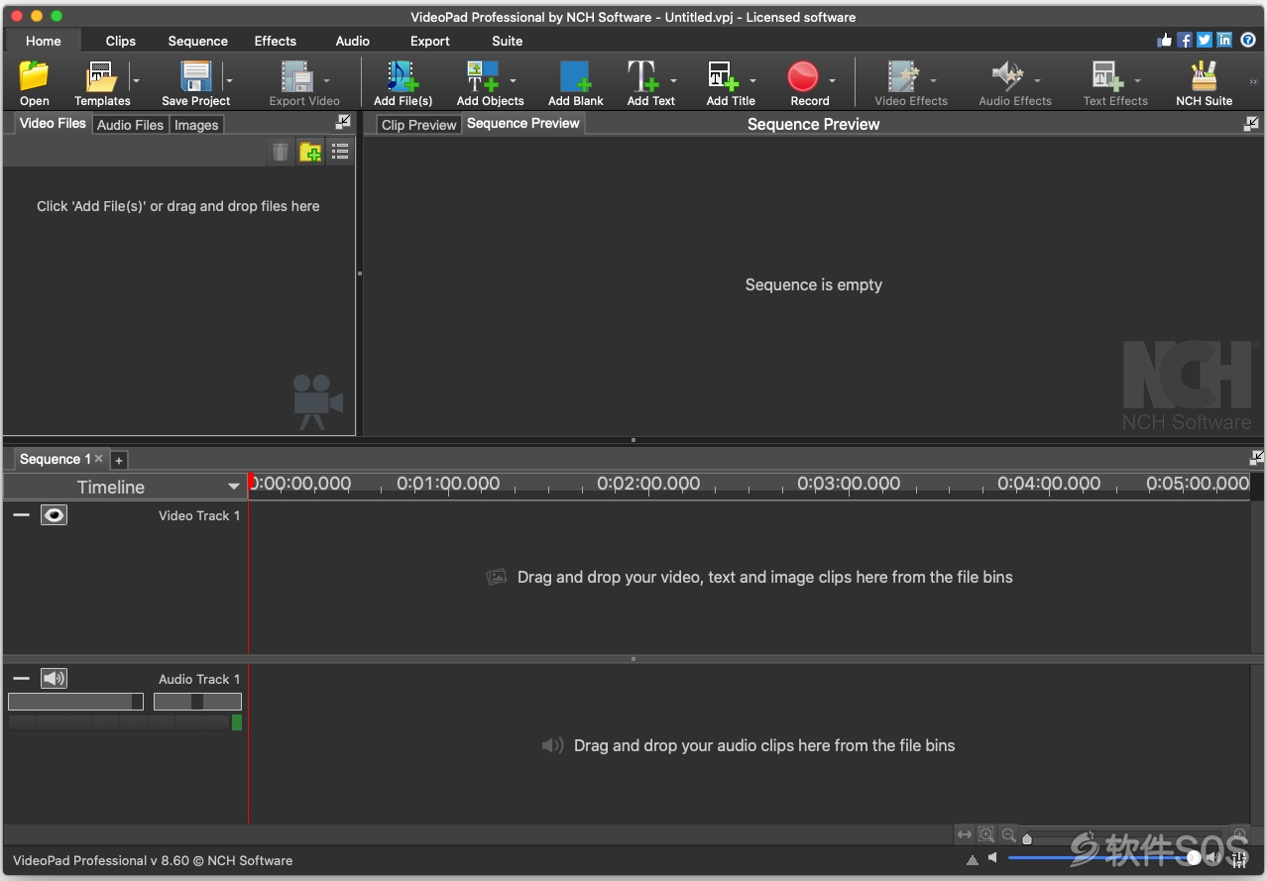Expand the Templates dropdown arrow
This screenshot has height=881, width=1267.
[x=136, y=81]
